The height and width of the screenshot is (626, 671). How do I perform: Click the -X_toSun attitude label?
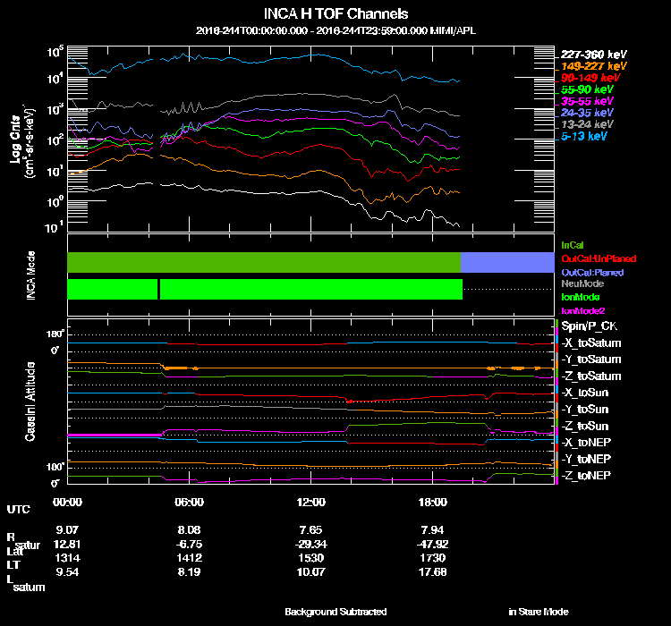point(584,393)
